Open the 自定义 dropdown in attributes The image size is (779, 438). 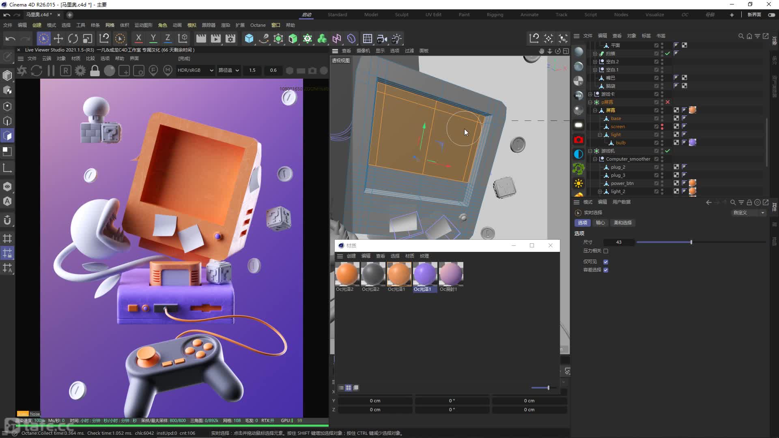(x=749, y=213)
